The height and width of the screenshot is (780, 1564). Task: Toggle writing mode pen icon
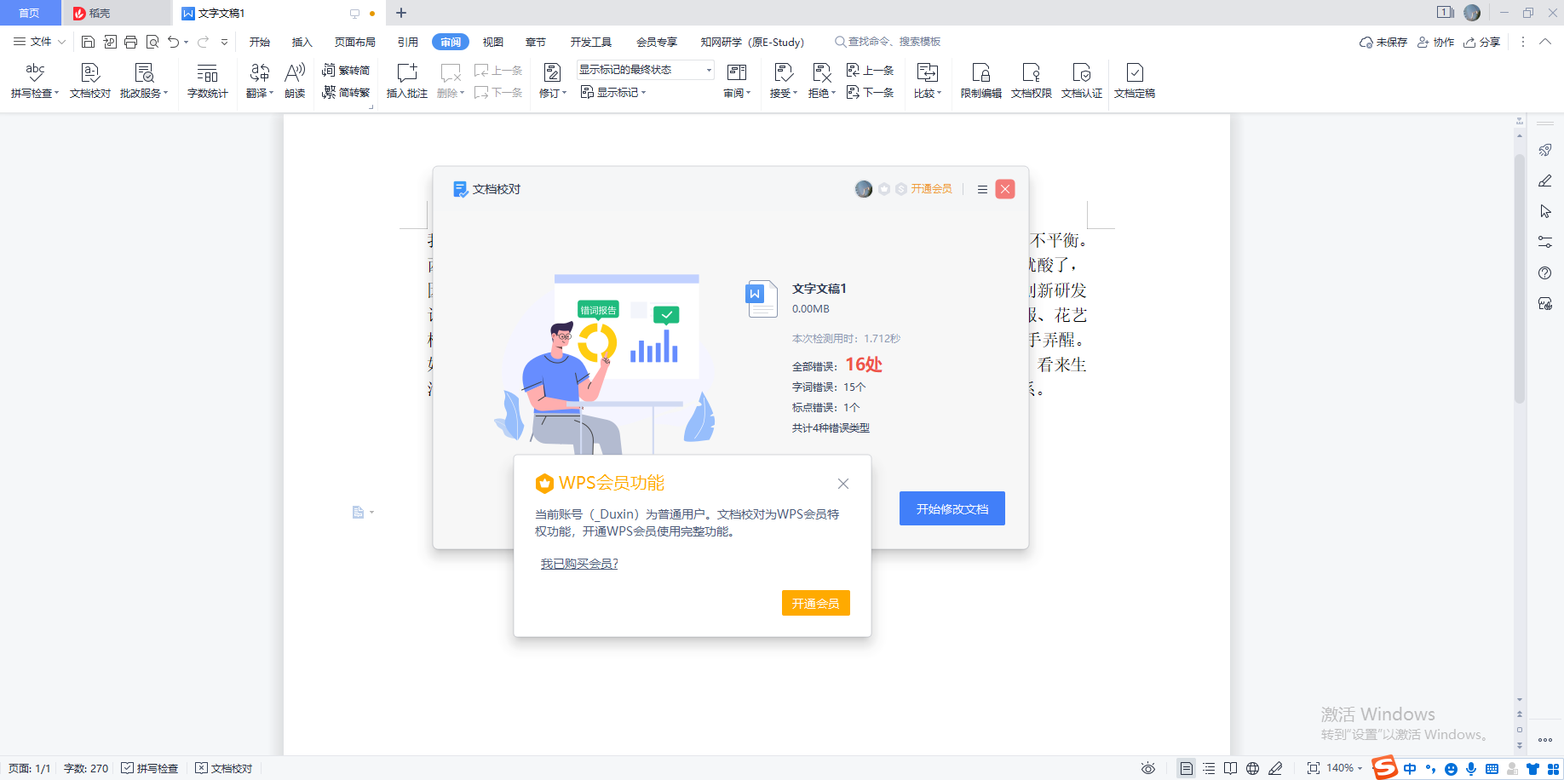click(1275, 768)
